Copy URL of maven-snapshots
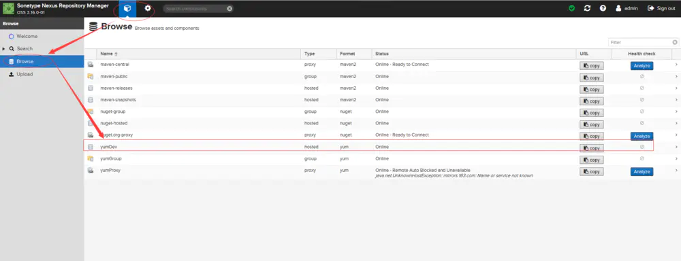Image resolution: width=681 pixels, height=261 pixels. 592,101
